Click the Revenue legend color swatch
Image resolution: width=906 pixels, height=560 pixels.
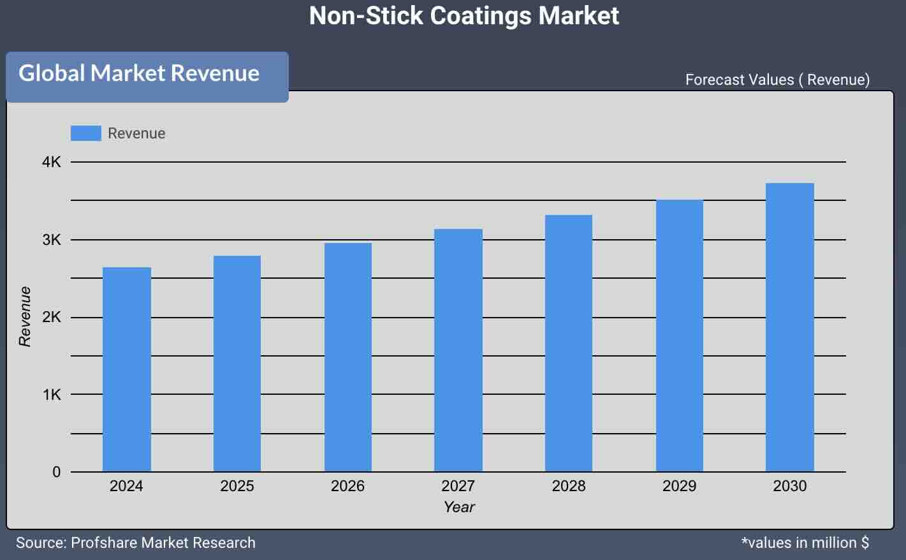click(x=85, y=133)
